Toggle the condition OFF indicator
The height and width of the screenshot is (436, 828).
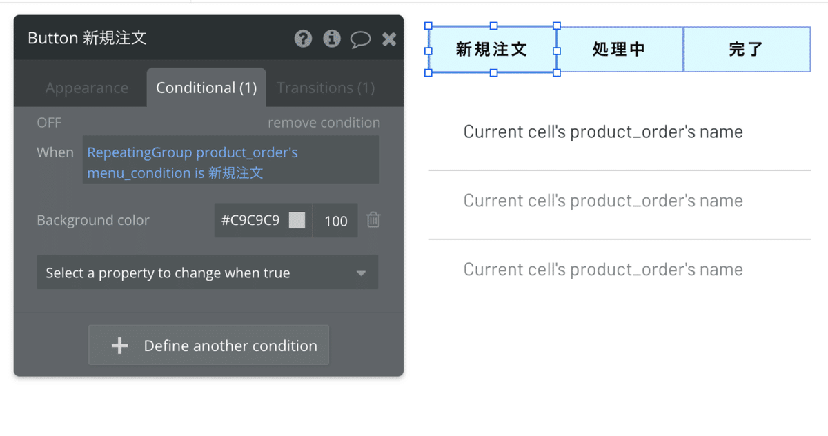(49, 123)
